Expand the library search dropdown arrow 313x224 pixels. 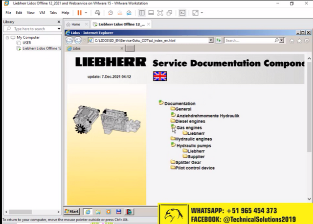(58, 29)
